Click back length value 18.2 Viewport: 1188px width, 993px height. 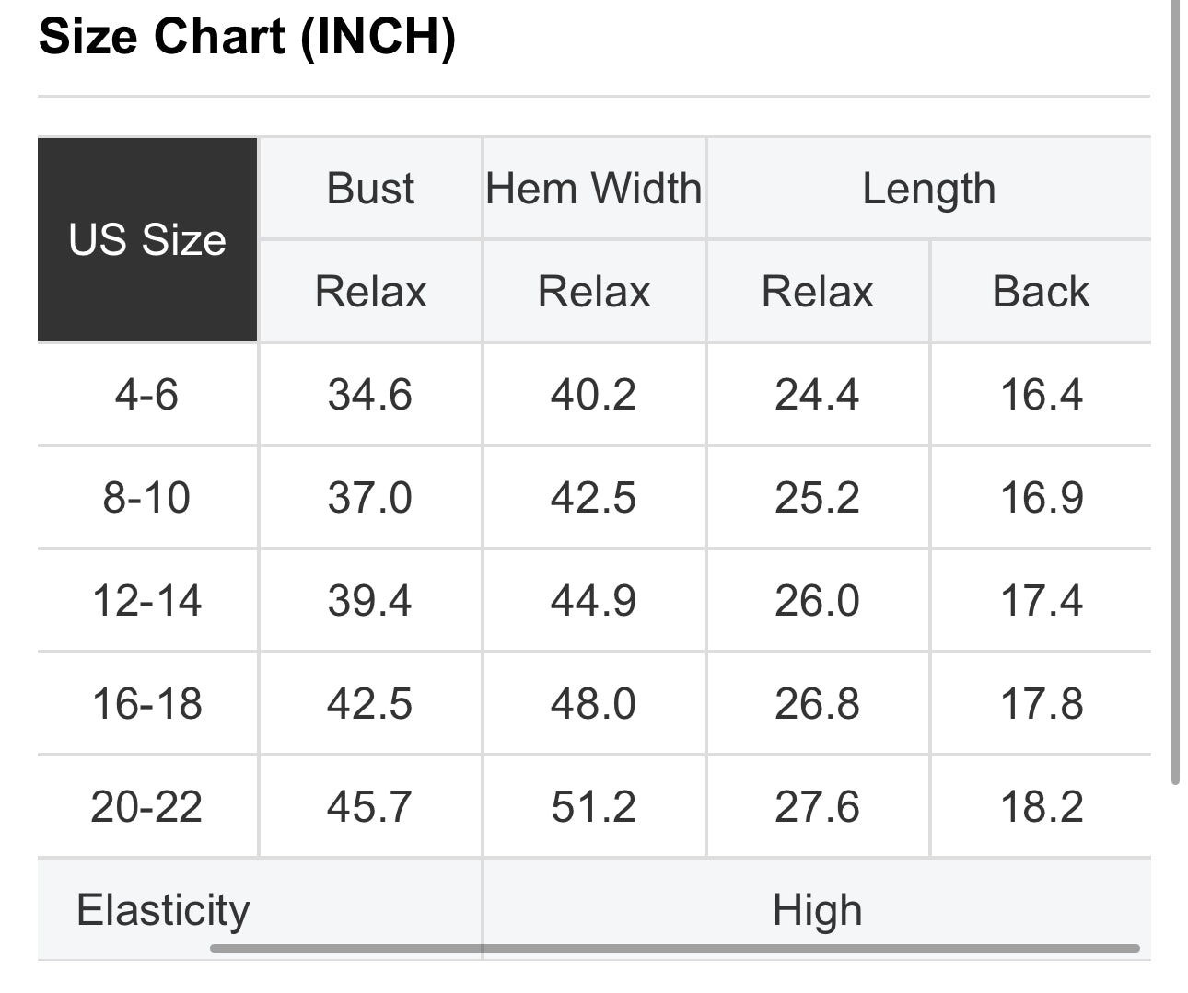click(x=1041, y=807)
